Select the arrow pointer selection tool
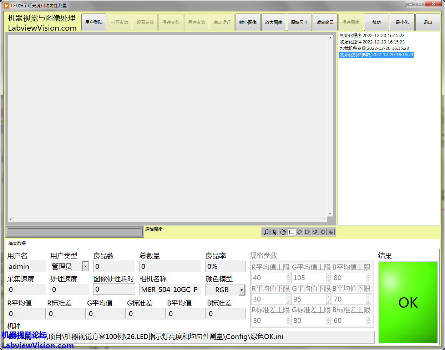 point(274,232)
